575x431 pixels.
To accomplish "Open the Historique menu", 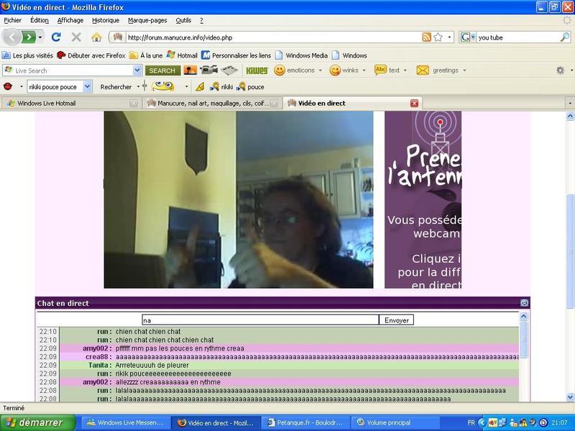I will [x=106, y=20].
